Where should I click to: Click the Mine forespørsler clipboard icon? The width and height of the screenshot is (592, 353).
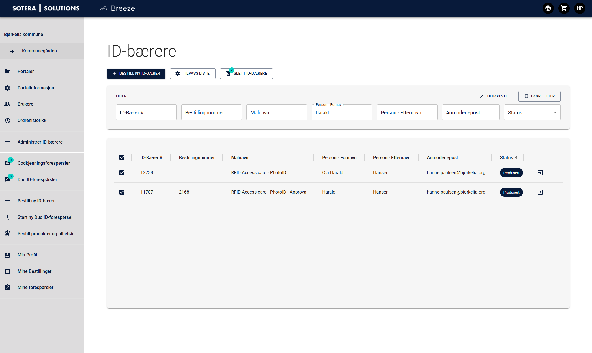[x=7, y=288]
